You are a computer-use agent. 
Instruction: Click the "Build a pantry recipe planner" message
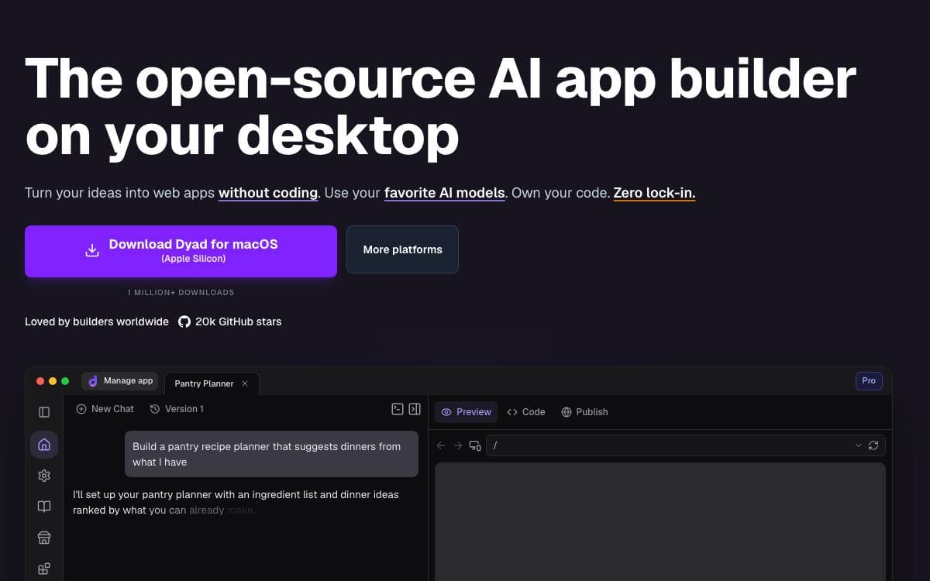point(271,454)
